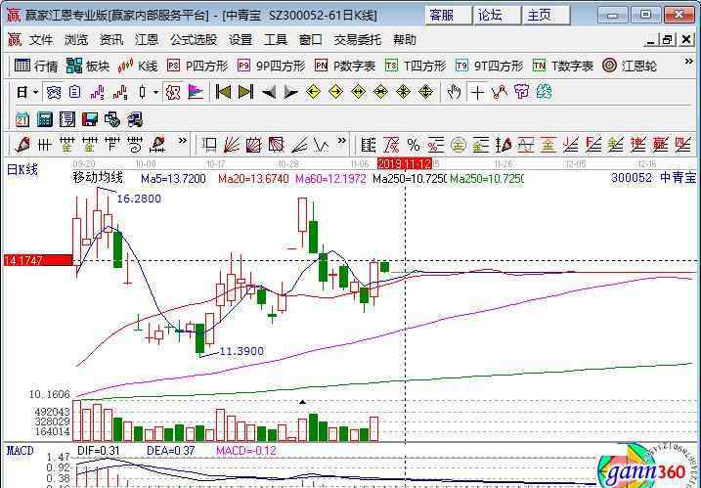Click the 日K线 label
The height and width of the screenshot is (488, 701).
click(22, 170)
